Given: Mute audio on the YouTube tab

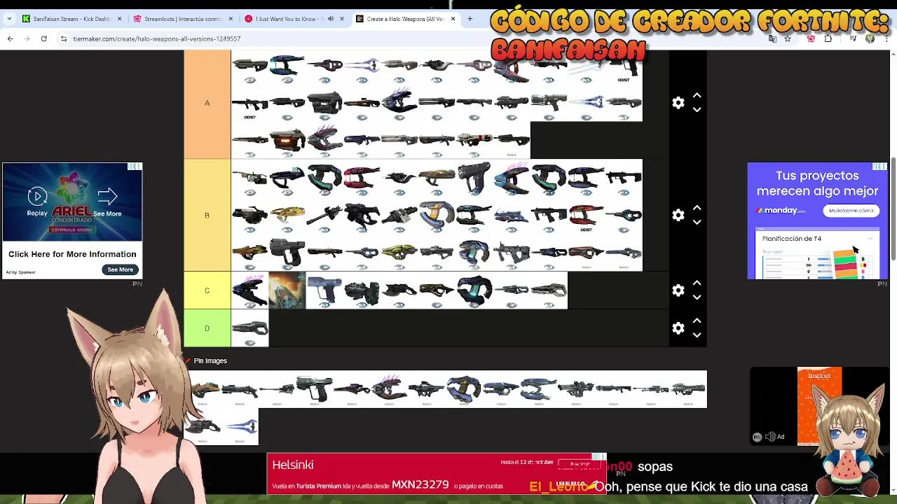Looking at the screenshot, I should tap(331, 19).
